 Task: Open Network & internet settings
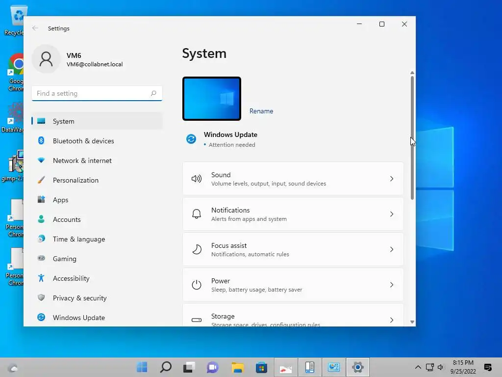[x=97, y=161]
